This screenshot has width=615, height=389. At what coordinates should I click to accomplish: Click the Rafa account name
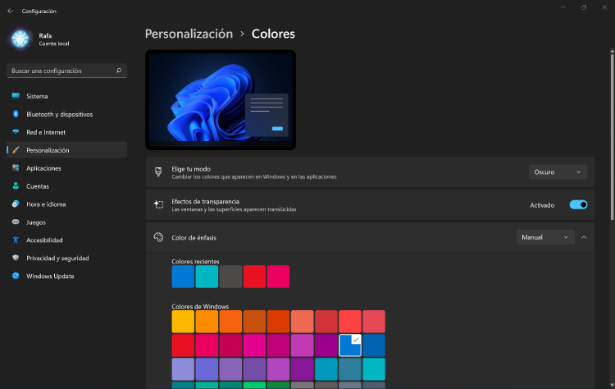point(45,35)
